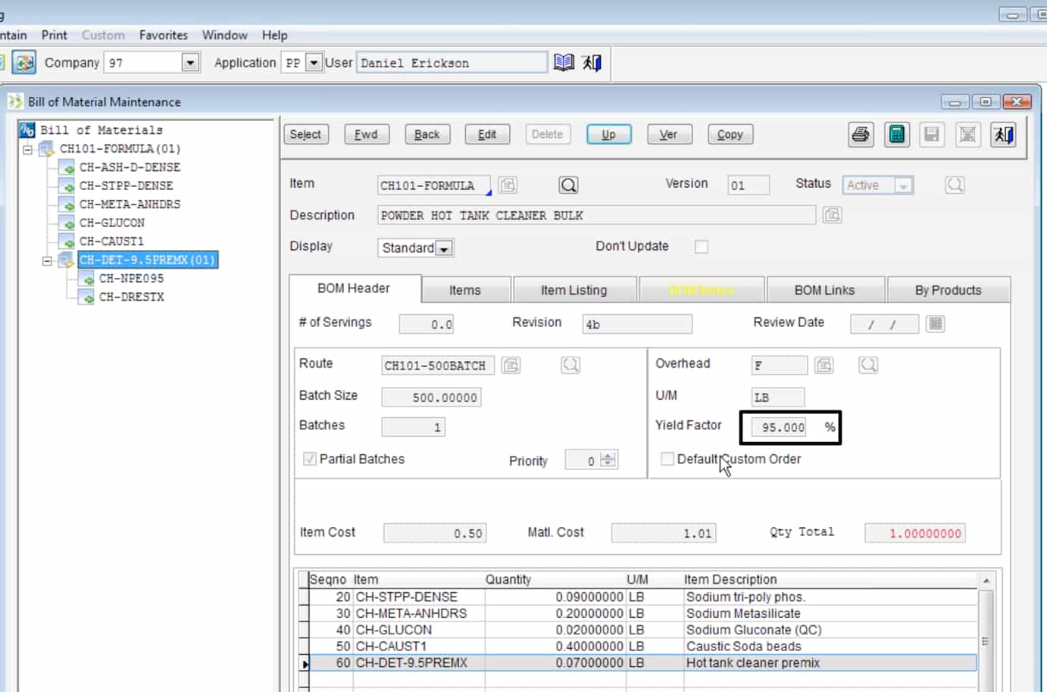1047x692 pixels.
Task: Click the Select button
Action: [x=305, y=134]
